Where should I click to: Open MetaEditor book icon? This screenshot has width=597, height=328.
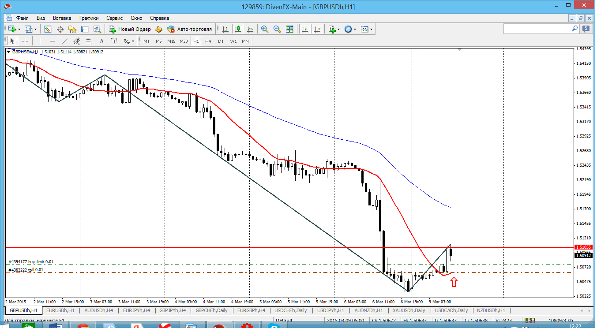(x=159, y=29)
